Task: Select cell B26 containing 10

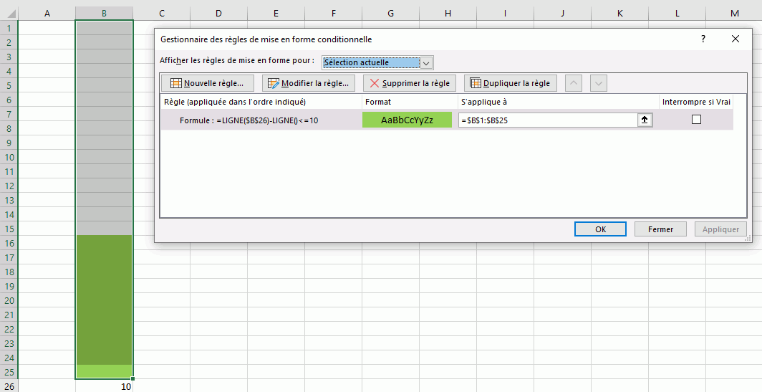Action: (x=104, y=386)
